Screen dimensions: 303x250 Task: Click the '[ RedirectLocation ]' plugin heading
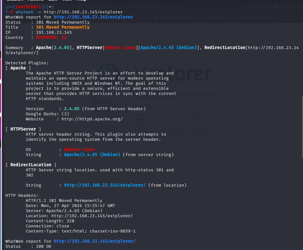[x=31, y=165]
